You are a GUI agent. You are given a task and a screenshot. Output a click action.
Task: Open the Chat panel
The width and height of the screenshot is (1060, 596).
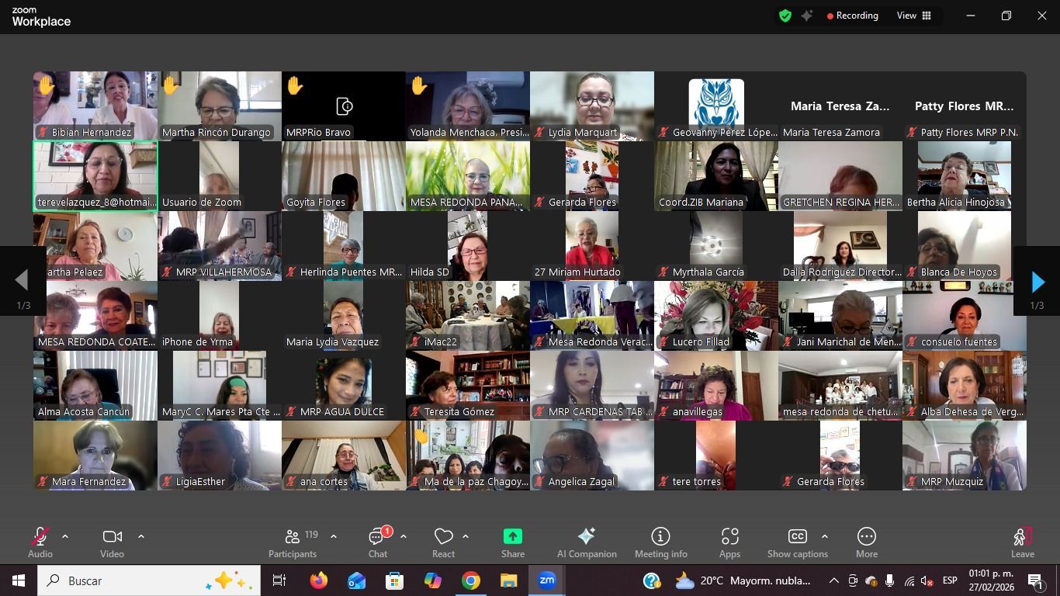pos(378,542)
